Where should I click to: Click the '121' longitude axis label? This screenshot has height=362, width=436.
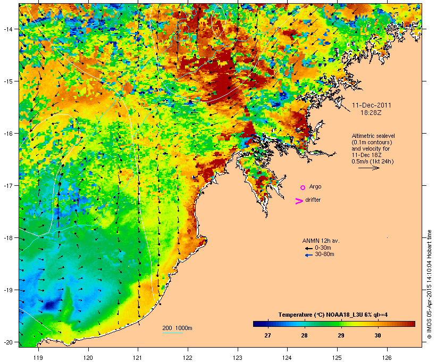138,358
